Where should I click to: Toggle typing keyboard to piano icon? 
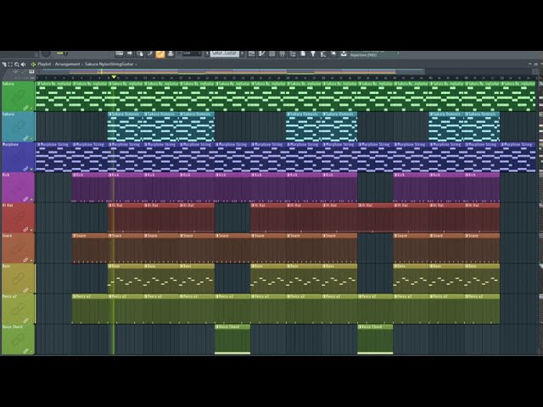pos(119,53)
